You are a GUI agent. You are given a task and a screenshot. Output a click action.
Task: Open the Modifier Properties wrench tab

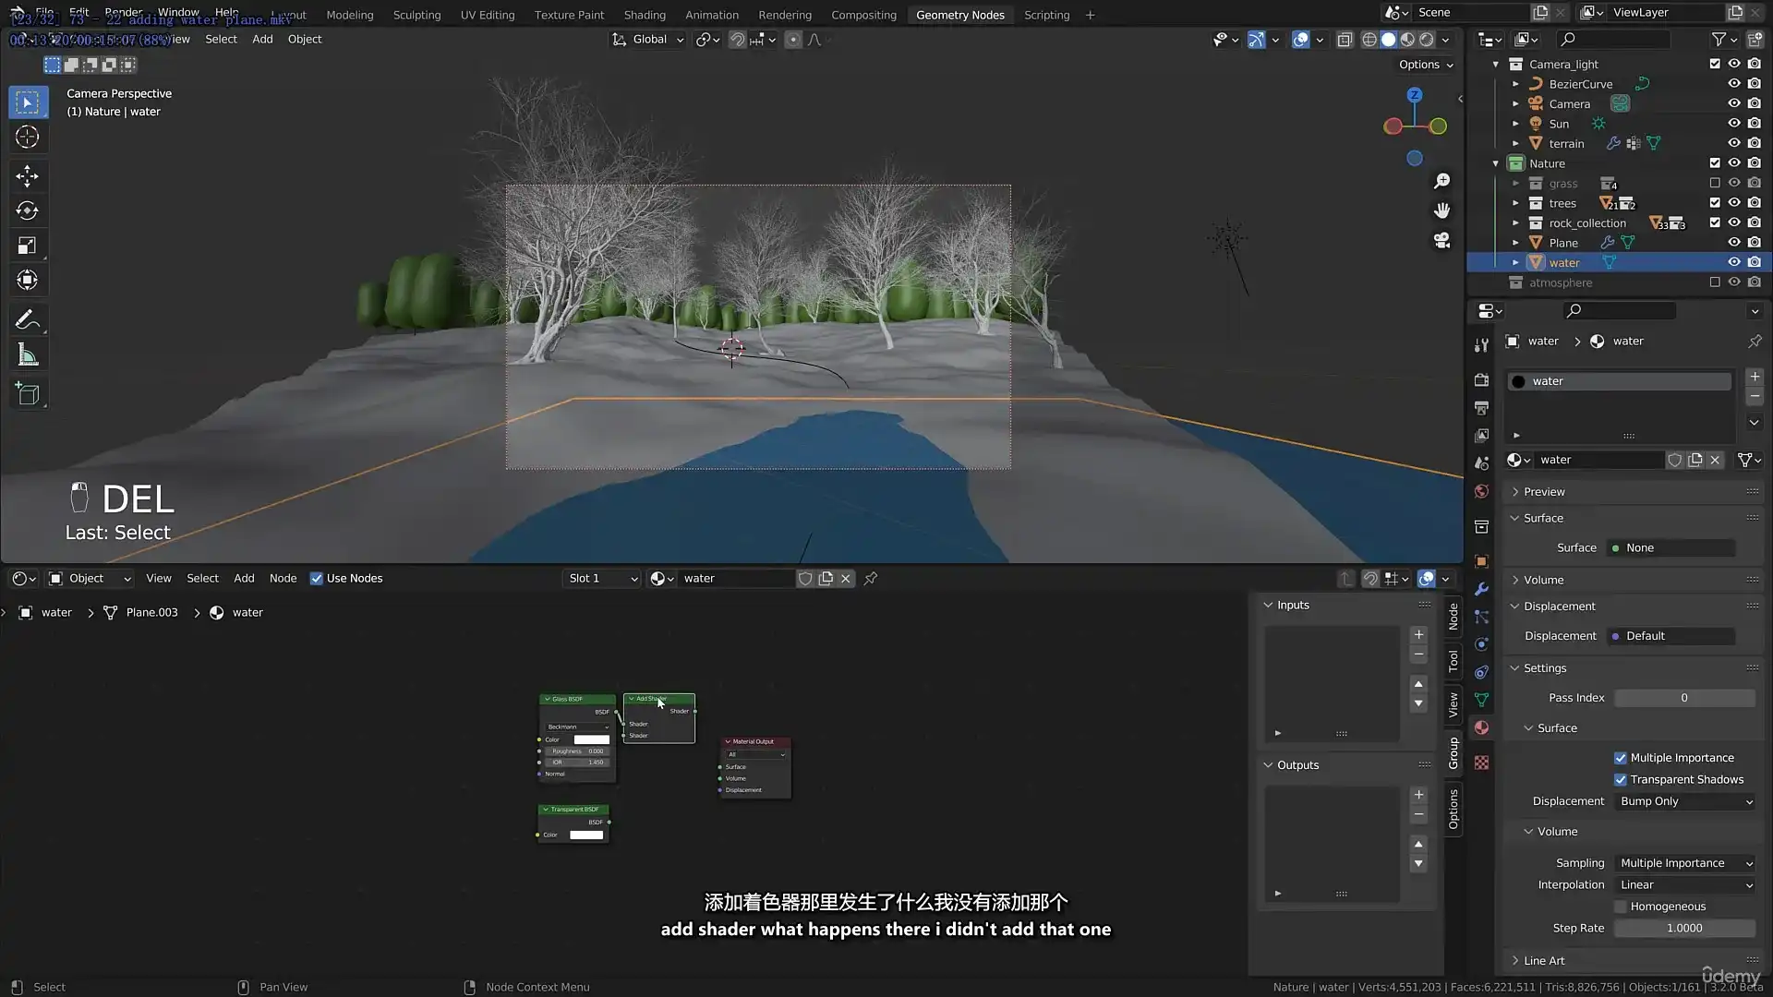[1481, 589]
